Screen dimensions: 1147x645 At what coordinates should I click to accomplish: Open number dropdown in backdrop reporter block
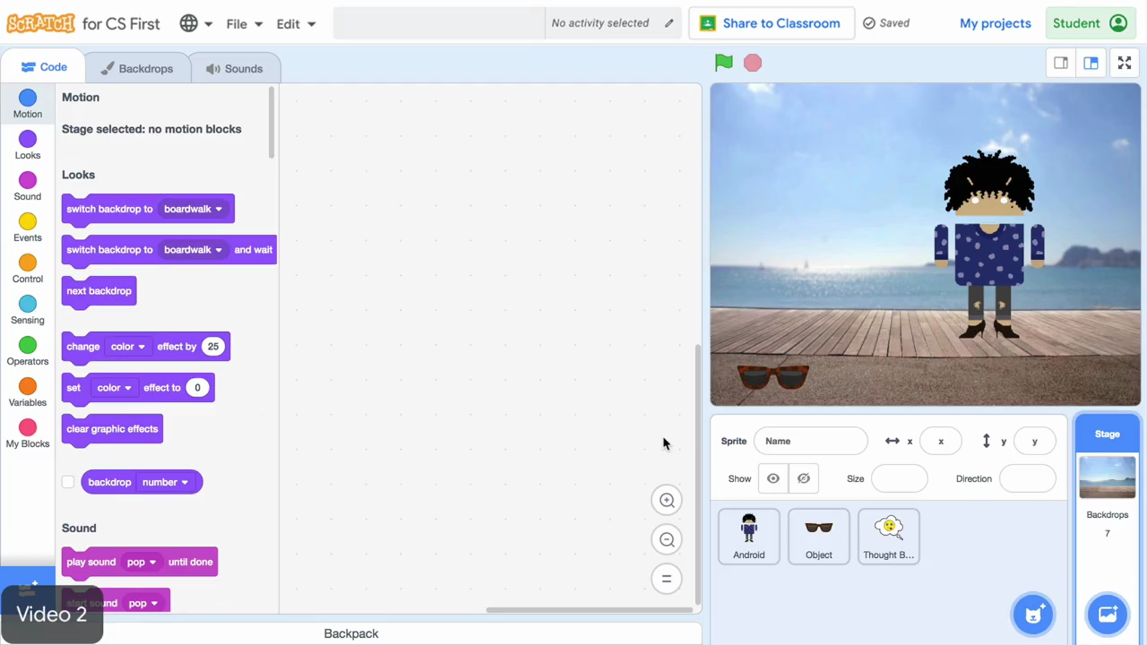pyautogui.click(x=165, y=482)
